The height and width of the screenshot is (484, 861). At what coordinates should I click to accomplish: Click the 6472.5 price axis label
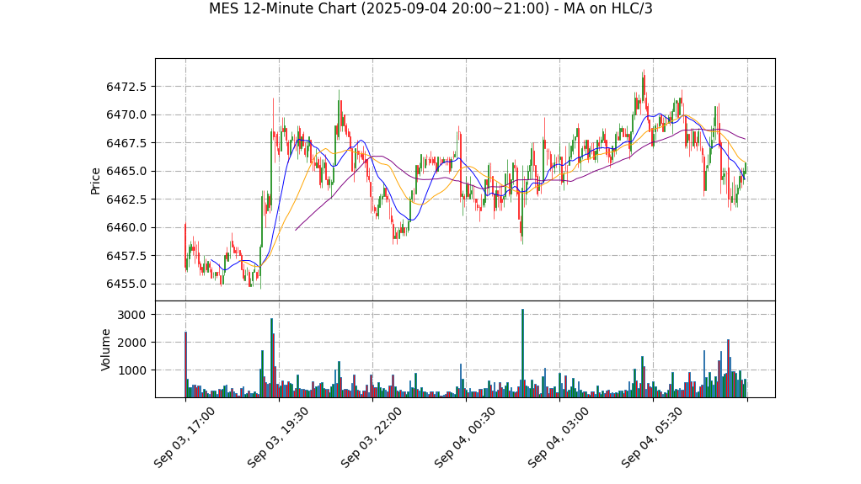tap(126, 87)
